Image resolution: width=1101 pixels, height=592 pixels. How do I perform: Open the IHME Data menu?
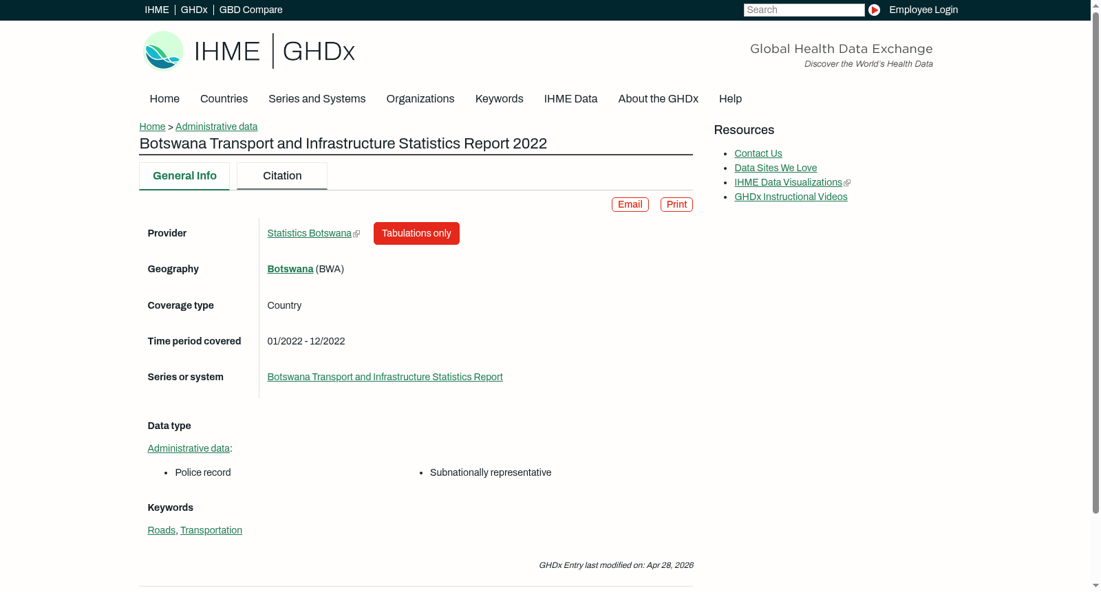click(x=570, y=98)
